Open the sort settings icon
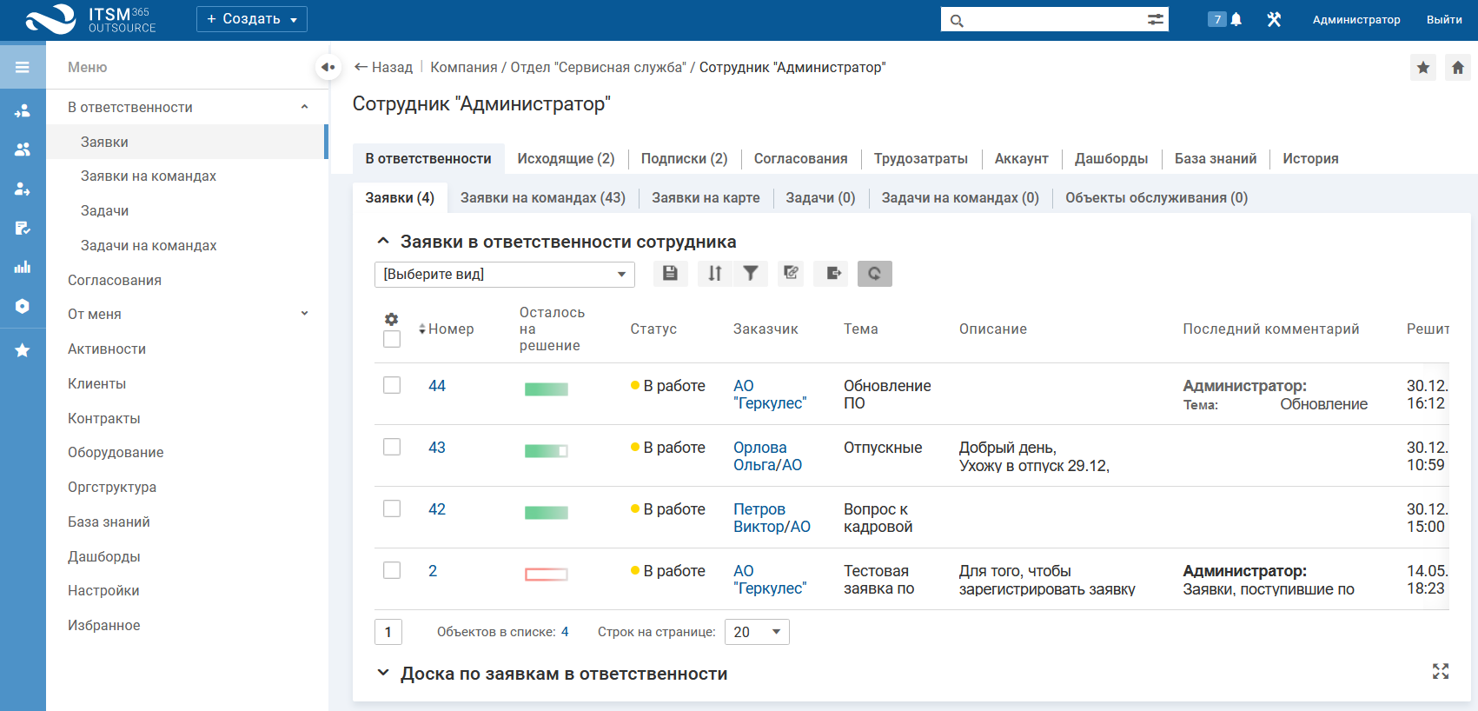The width and height of the screenshot is (1478, 711). [715, 273]
